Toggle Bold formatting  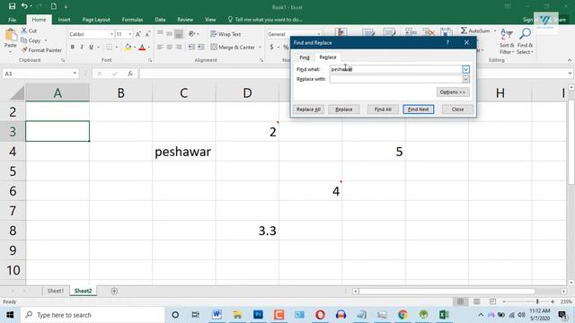(x=73, y=47)
